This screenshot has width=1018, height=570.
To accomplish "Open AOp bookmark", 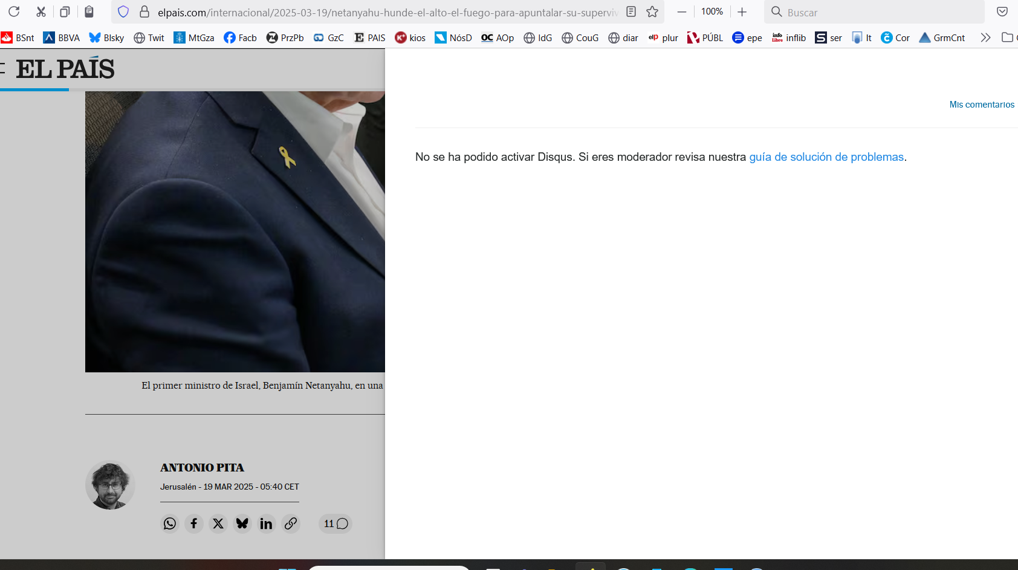I will point(498,37).
